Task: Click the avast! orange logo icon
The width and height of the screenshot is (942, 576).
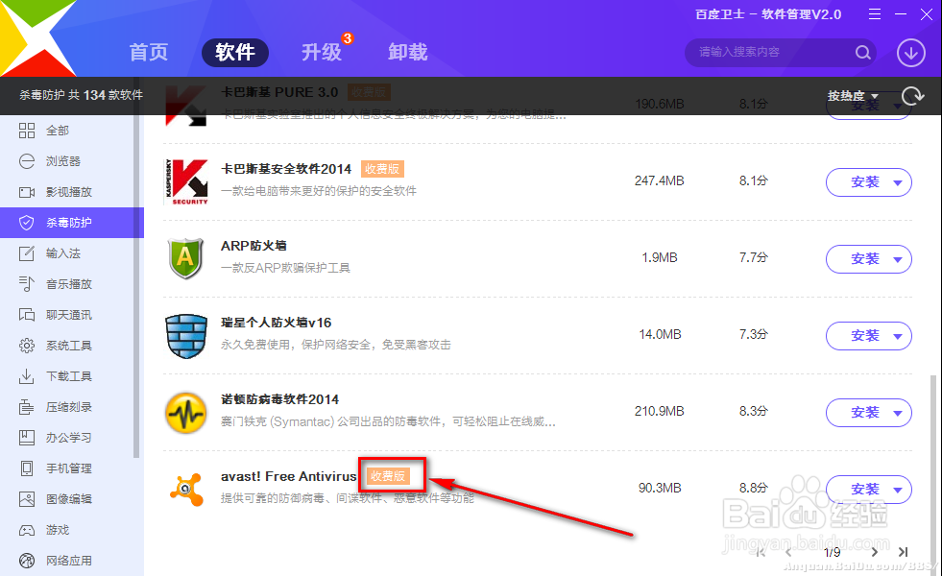Action: coord(186,489)
